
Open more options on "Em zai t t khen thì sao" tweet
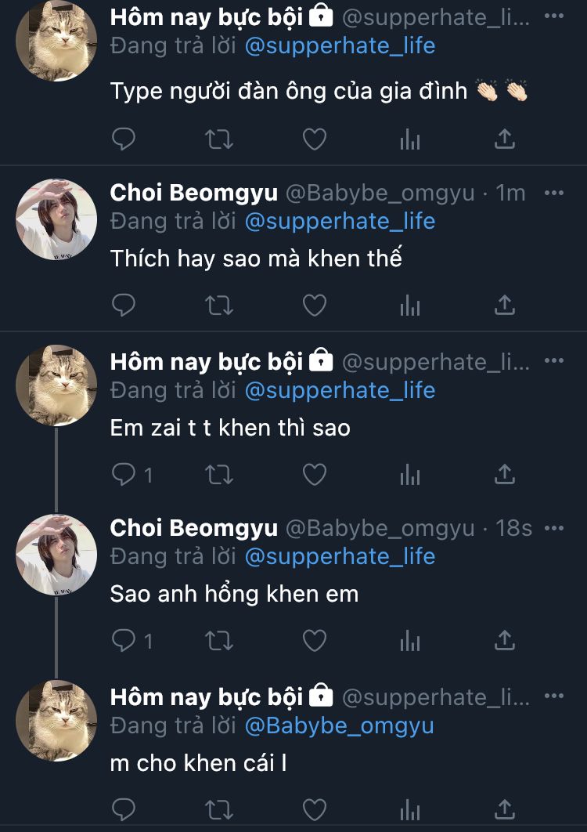553,361
